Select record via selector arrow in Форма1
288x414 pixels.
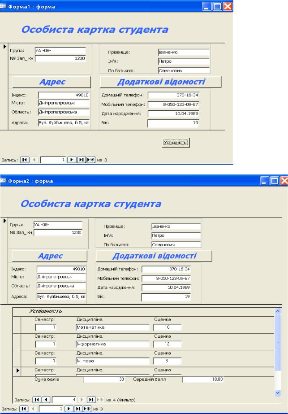(x=4, y=47)
